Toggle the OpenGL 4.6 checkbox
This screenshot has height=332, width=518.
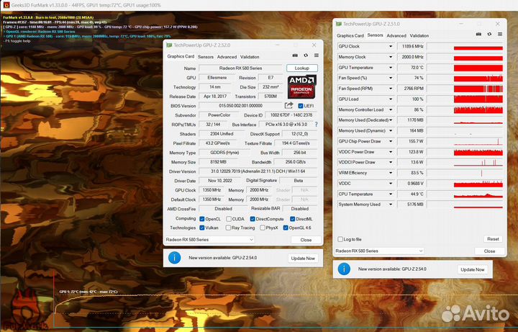pyautogui.click(x=286, y=228)
